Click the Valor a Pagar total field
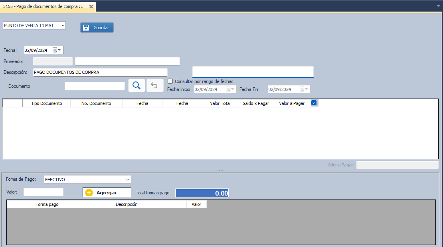The image size is (443, 247). [397, 165]
